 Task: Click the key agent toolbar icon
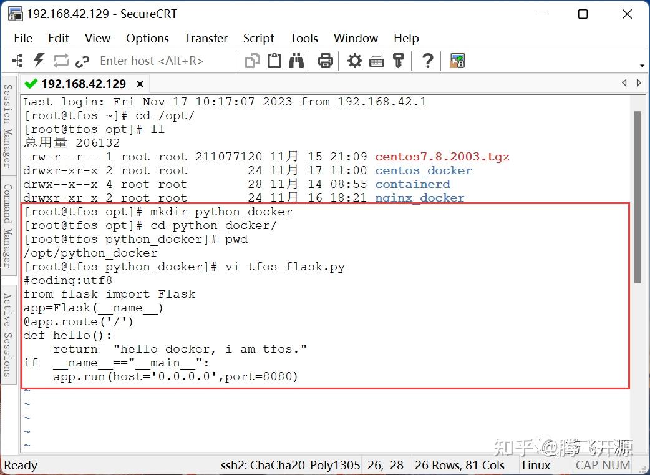coord(400,61)
